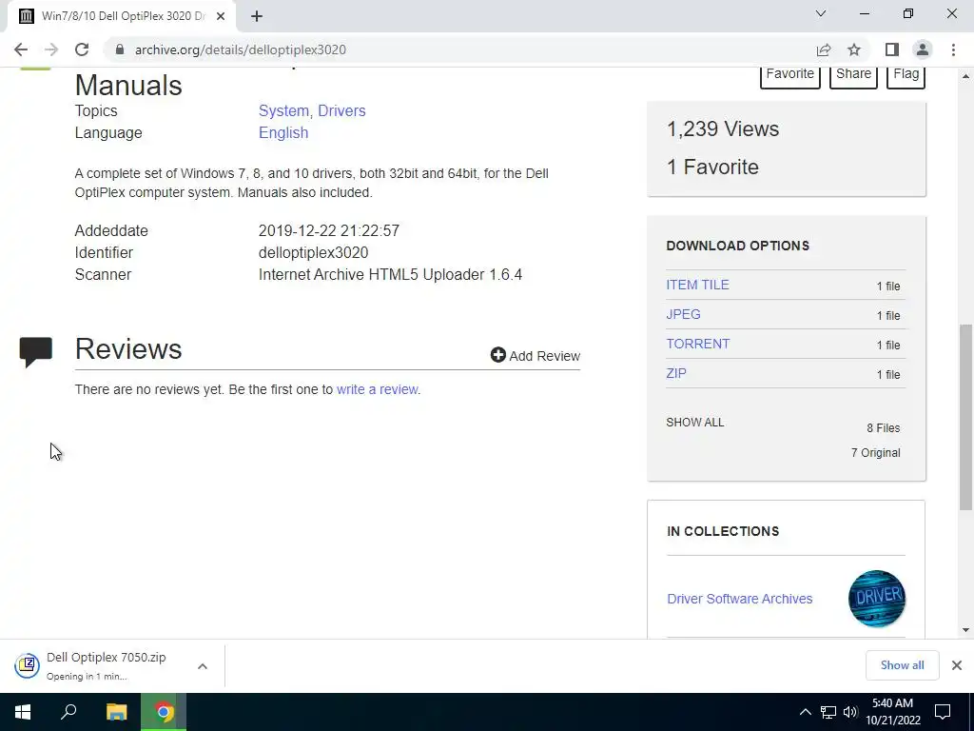
Task: Click the volume speaker tray icon
Action: click(849, 712)
